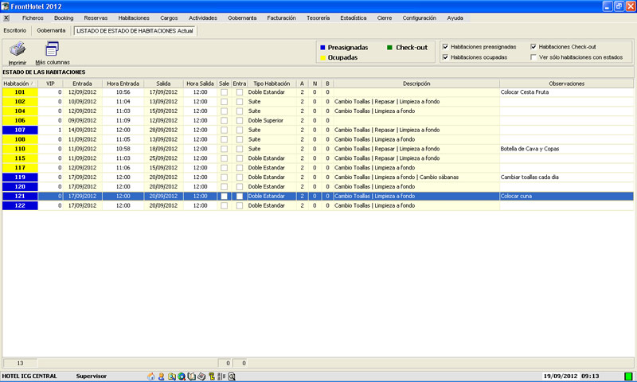Click the house icon in status bar

152,376
